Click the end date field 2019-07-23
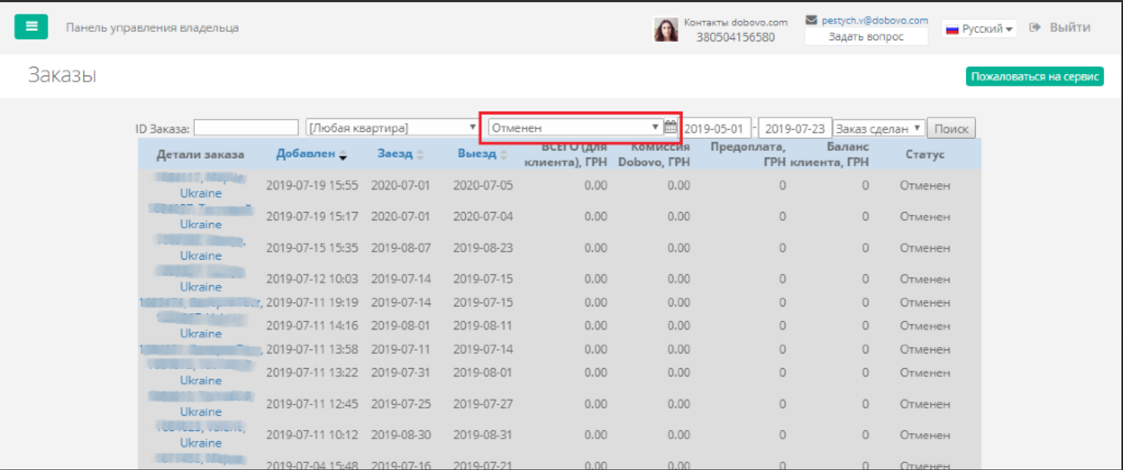 point(795,128)
